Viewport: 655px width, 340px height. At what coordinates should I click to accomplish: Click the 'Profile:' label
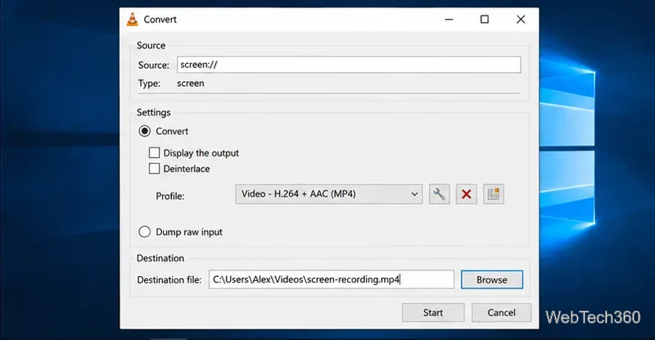pos(170,196)
